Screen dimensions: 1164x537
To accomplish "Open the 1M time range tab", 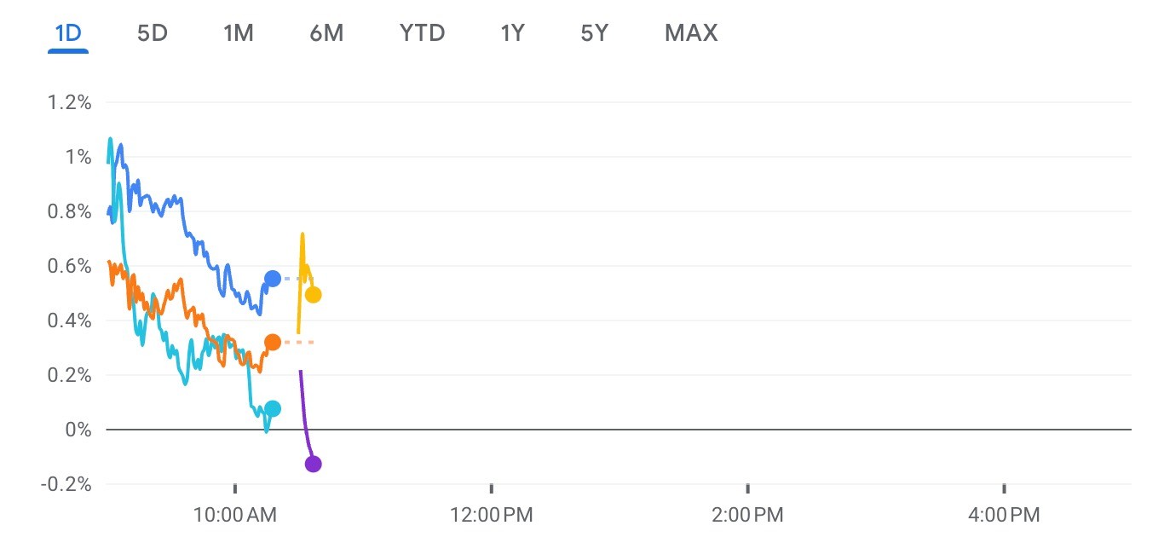I will point(239,33).
